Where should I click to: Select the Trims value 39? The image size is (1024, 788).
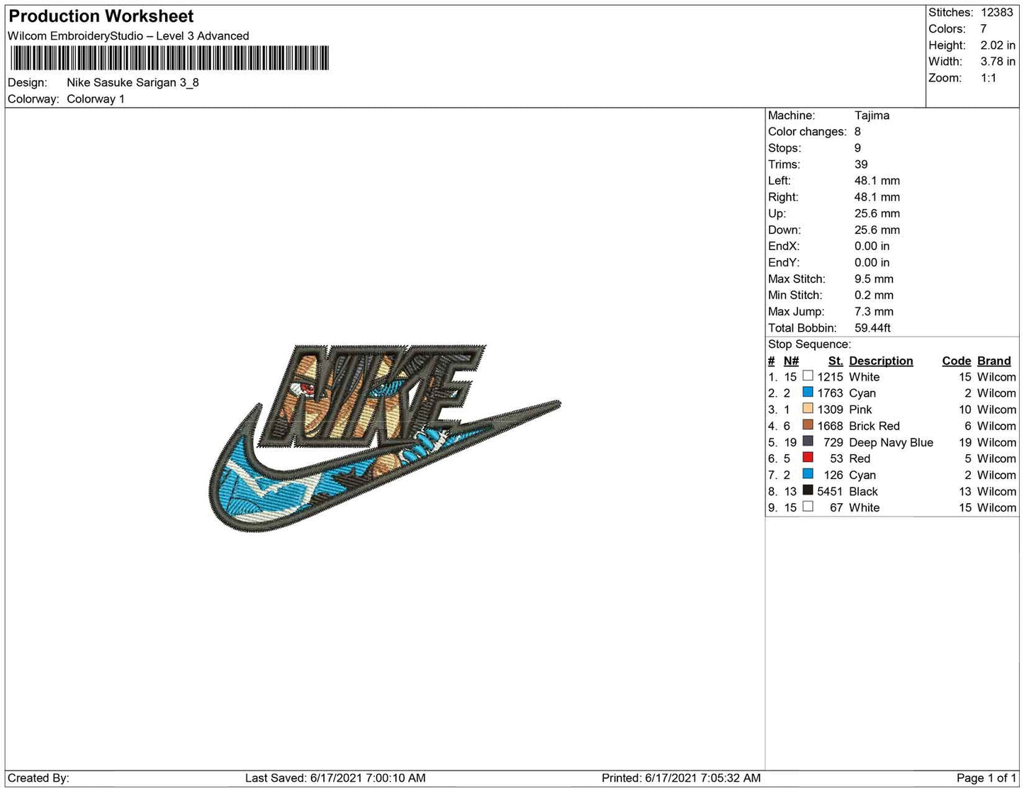coord(861,164)
